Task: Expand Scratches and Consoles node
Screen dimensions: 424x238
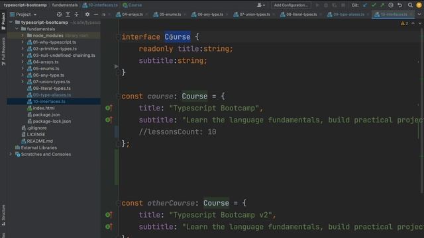Action: (x=11, y=154)
